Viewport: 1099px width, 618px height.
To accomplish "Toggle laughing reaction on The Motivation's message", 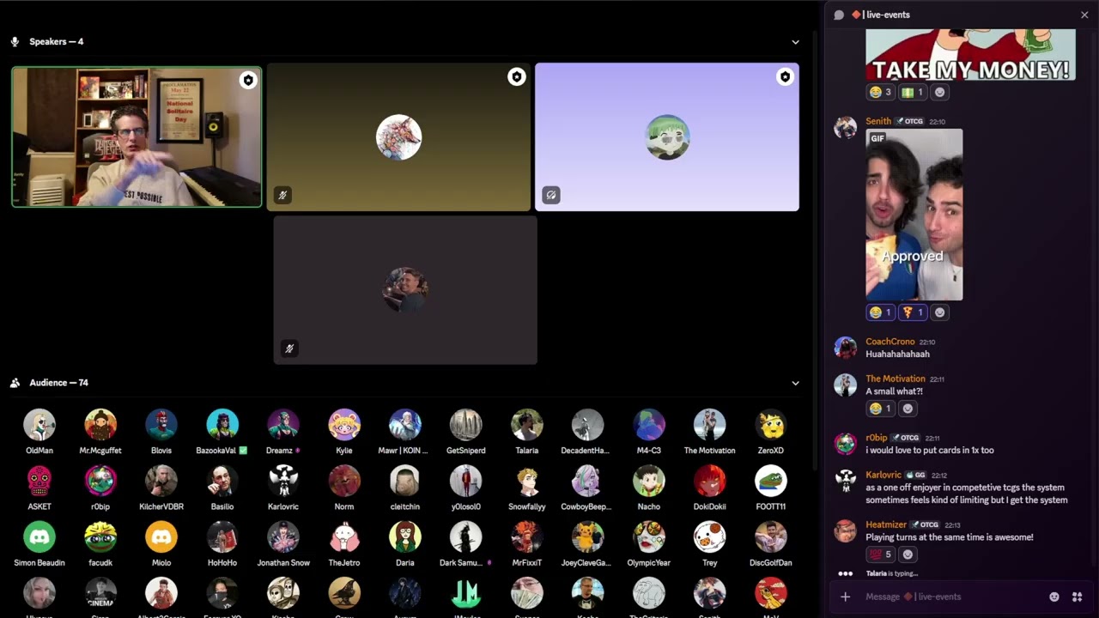I will click(x=881, y=409).
